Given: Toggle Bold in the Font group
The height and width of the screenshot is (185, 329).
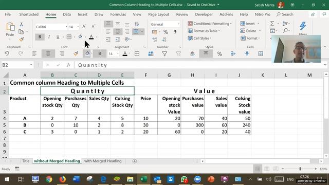Looking at the screenshot, I should (40, 37).
